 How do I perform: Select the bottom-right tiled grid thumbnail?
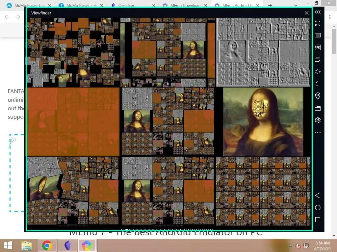coord(263,191)
